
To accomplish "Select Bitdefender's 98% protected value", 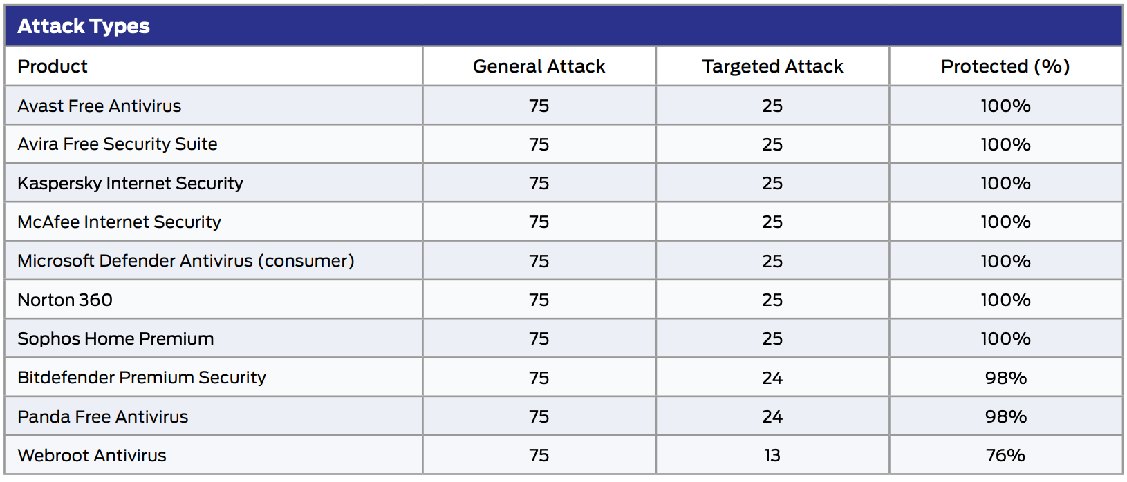I will point(1005,378).
